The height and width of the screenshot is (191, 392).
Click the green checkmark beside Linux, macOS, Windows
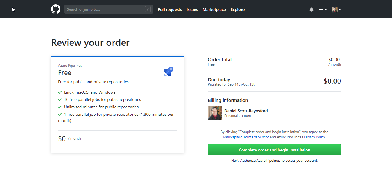[60, 92]
